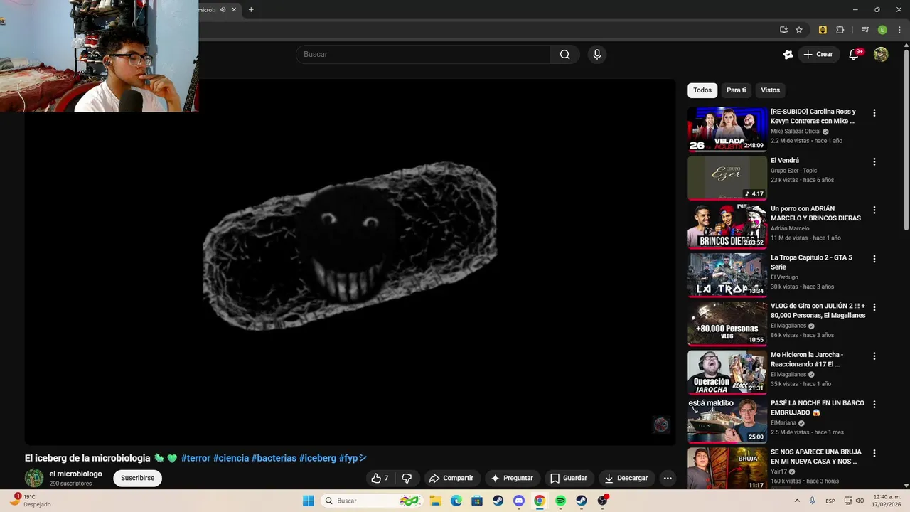The height and width of the screenshot is (512, 910).
Task: Open the +80,000 Personas VLOG thumbnail
Action: pos(727,324)
